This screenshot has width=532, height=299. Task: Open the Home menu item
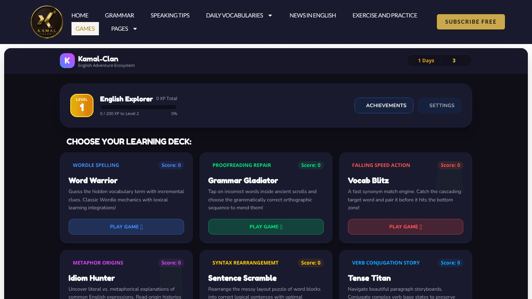pos(80,15)
